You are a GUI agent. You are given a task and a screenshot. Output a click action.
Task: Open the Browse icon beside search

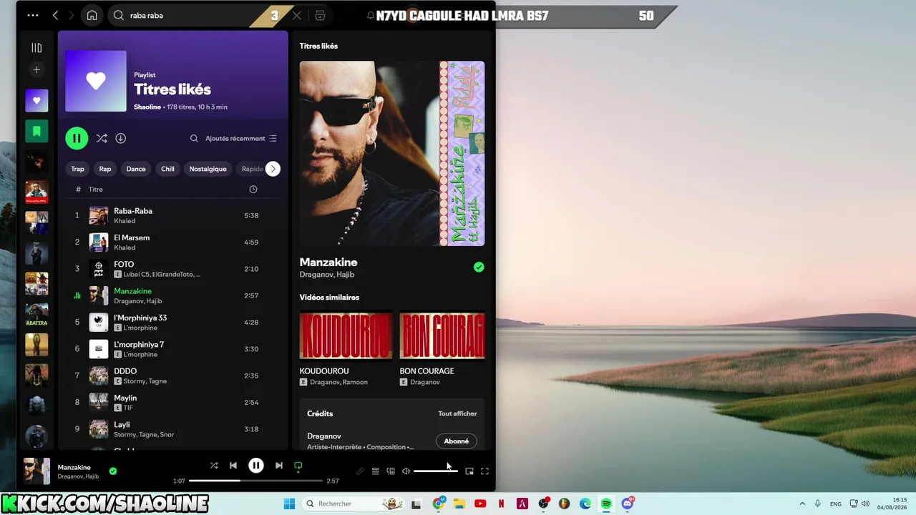point(320,15)
